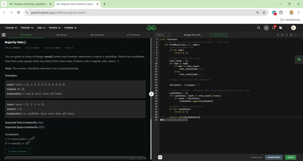Click 'Majority Vote' problem title
Screen dimensions: 303x161
pos(14,42)
